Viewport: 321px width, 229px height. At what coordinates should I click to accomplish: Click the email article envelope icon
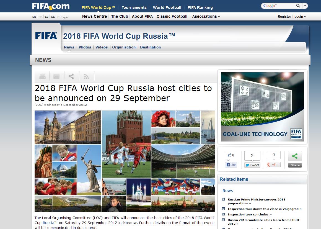tap(56, 76)
